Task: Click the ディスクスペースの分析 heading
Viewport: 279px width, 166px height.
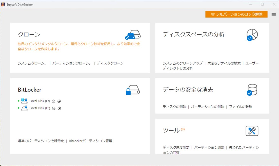Action: tap(193, 34)
